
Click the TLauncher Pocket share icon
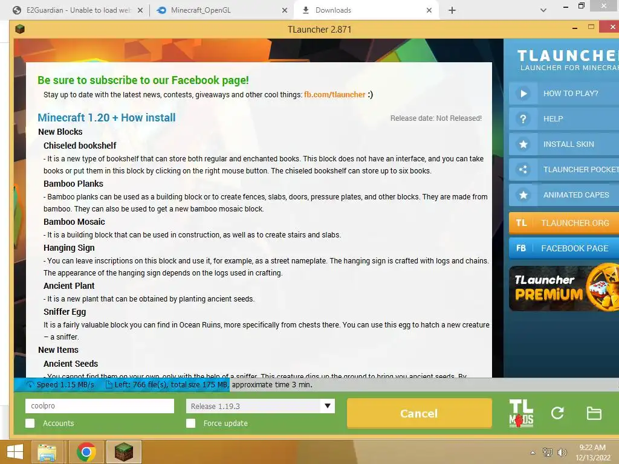[x=523, y=170]
